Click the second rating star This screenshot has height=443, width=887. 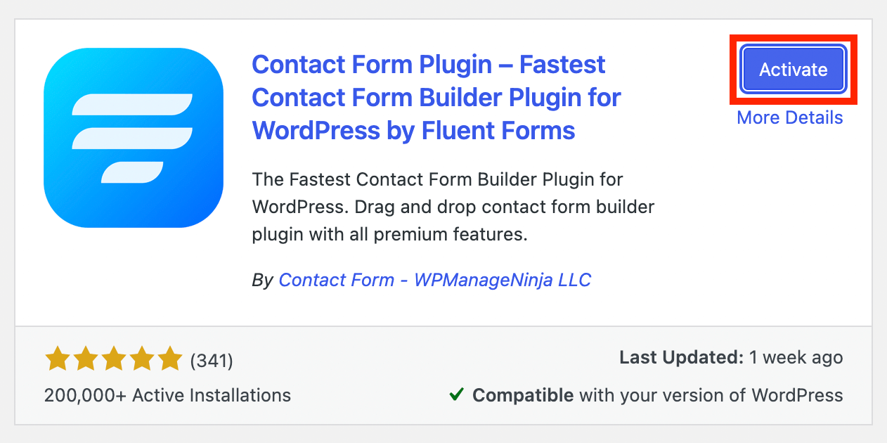(85, 358)
